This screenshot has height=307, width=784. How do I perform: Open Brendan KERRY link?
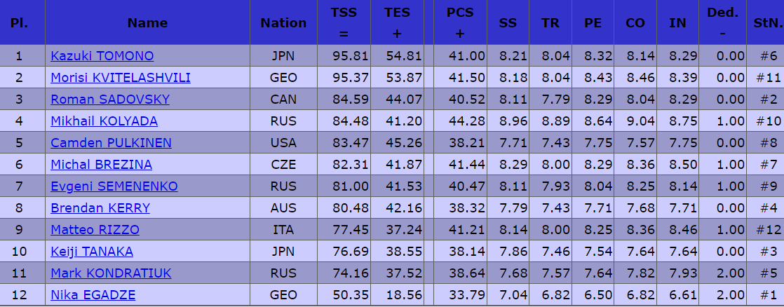[x=100, y=208]
